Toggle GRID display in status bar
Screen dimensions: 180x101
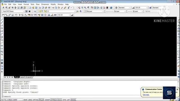pos(30,100)
